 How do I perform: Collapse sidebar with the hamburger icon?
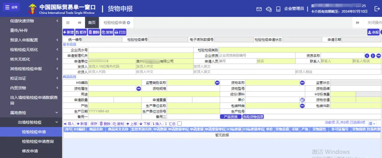click(x=68, y=23)
